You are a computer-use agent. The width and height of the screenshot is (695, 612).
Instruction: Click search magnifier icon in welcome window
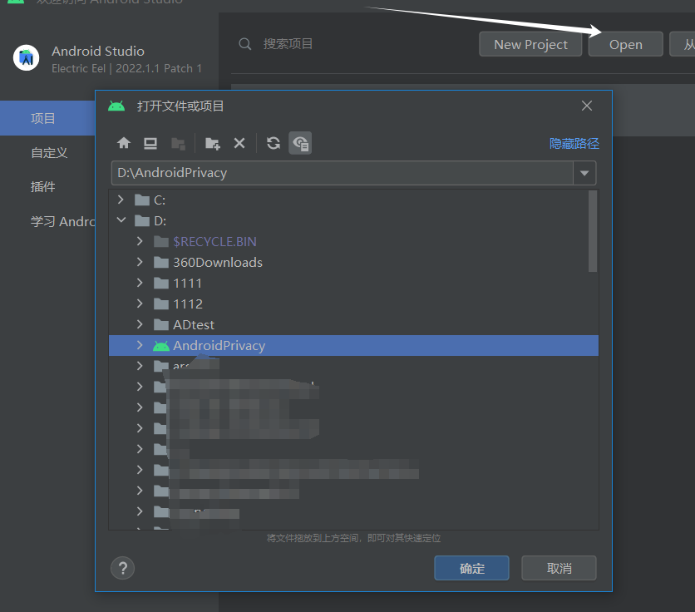(244, 44)
